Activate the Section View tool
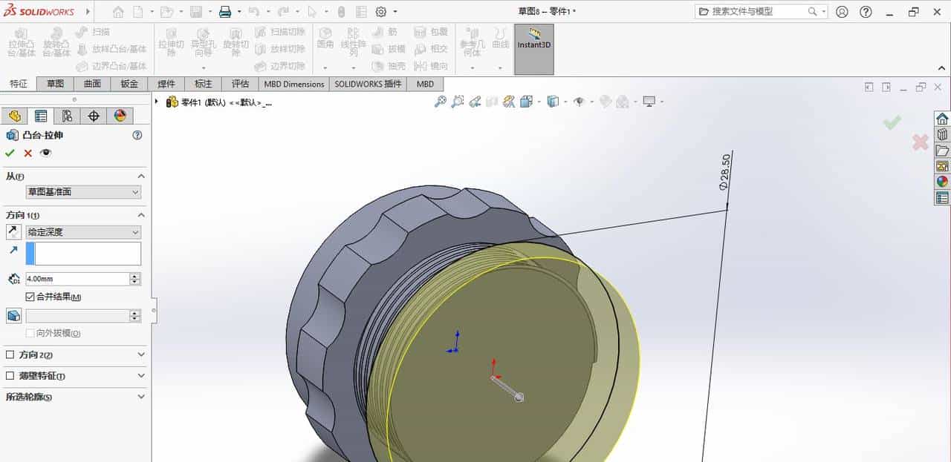 [x=507, y=101]
